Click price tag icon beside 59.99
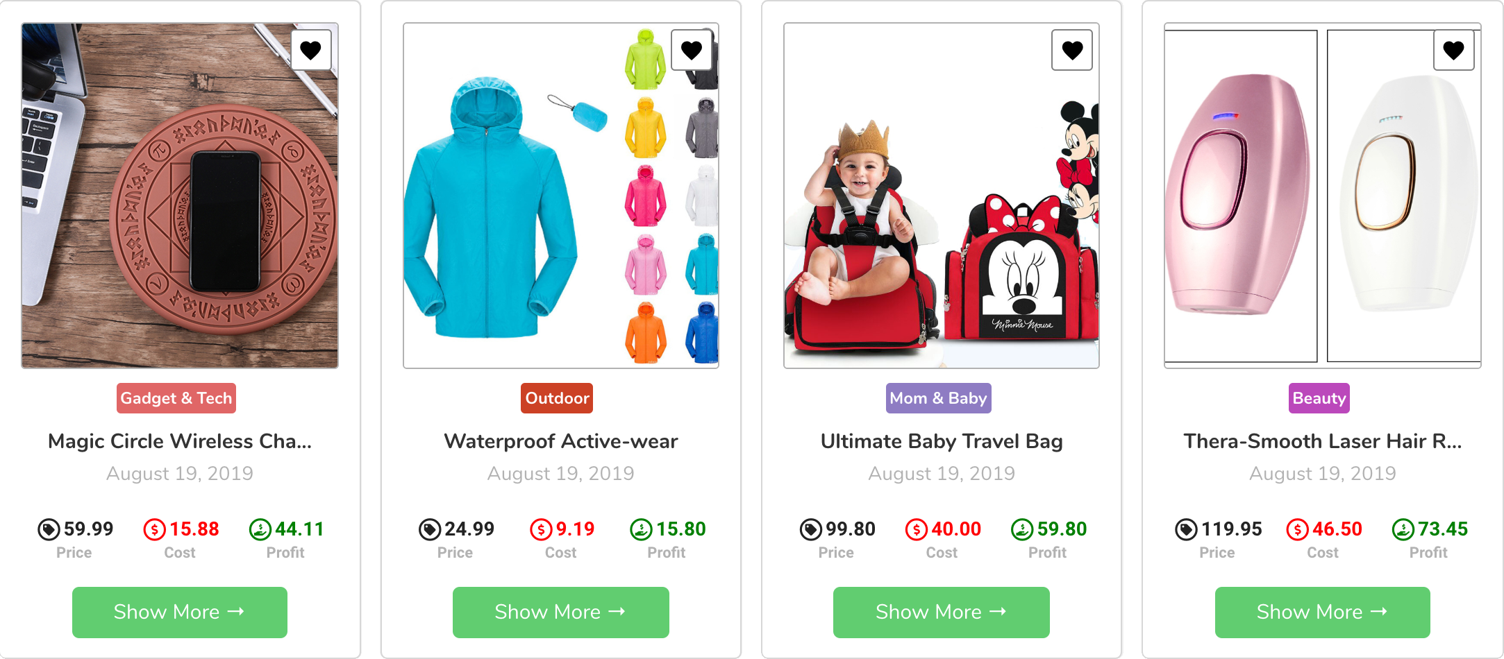Image resolution: width=1504 pixels, height=659 pixels. click(49, 530)
